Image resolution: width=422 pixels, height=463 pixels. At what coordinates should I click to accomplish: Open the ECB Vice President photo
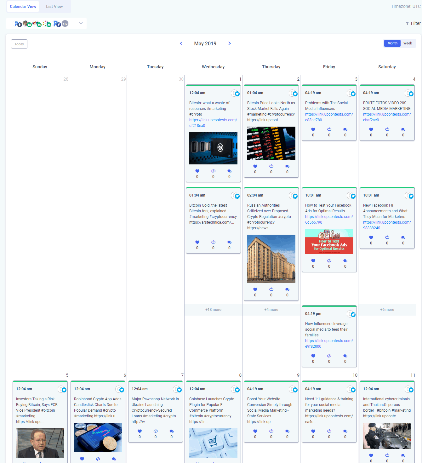(x=40, y=443)
